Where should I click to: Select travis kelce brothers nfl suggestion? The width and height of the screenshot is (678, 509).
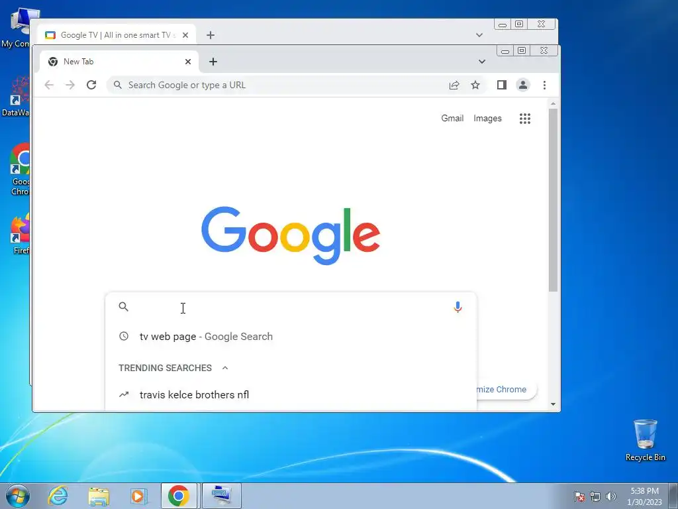click(x=291, y=394)
